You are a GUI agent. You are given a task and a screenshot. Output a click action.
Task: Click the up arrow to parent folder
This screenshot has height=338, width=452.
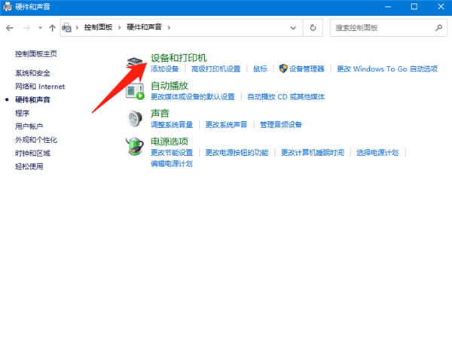(52, 28)
